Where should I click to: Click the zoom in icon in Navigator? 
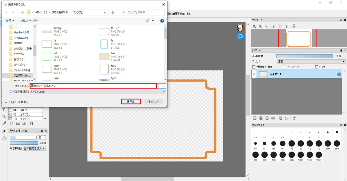point(254,26)
